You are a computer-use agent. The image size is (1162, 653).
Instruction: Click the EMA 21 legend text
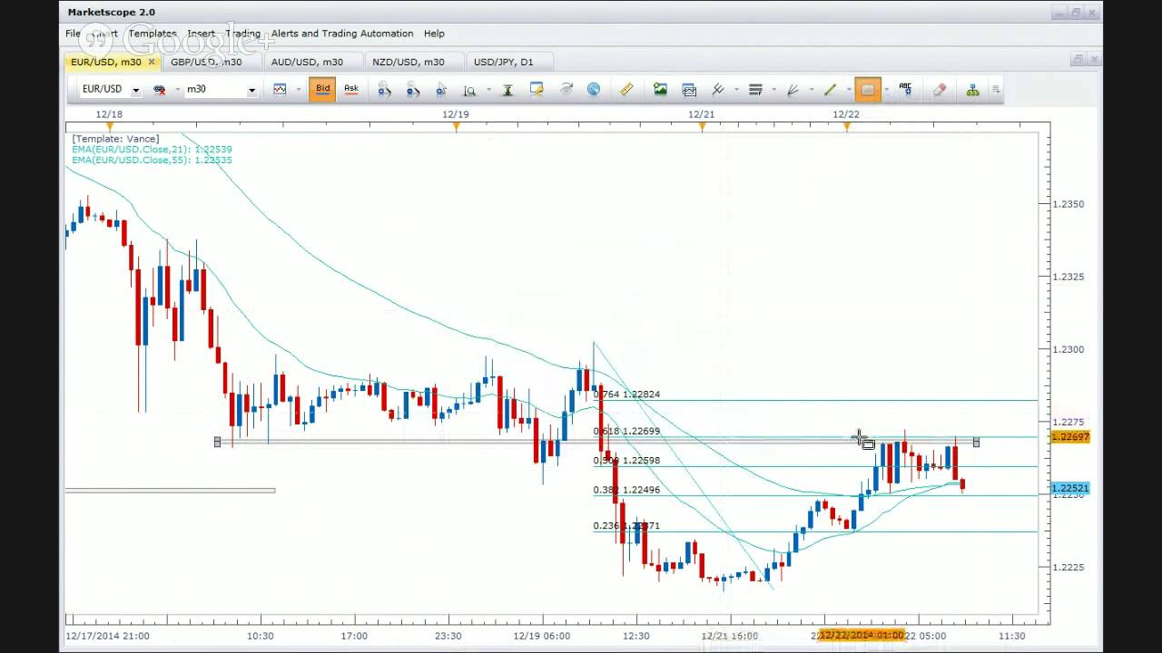[152, 150]
